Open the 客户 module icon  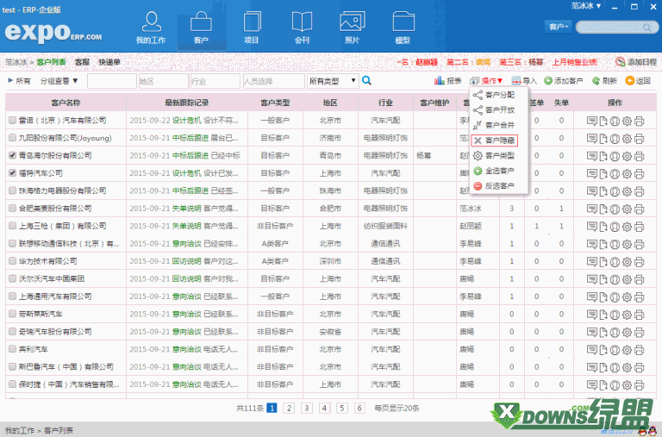pyautogui.click(x=201, y=28)
